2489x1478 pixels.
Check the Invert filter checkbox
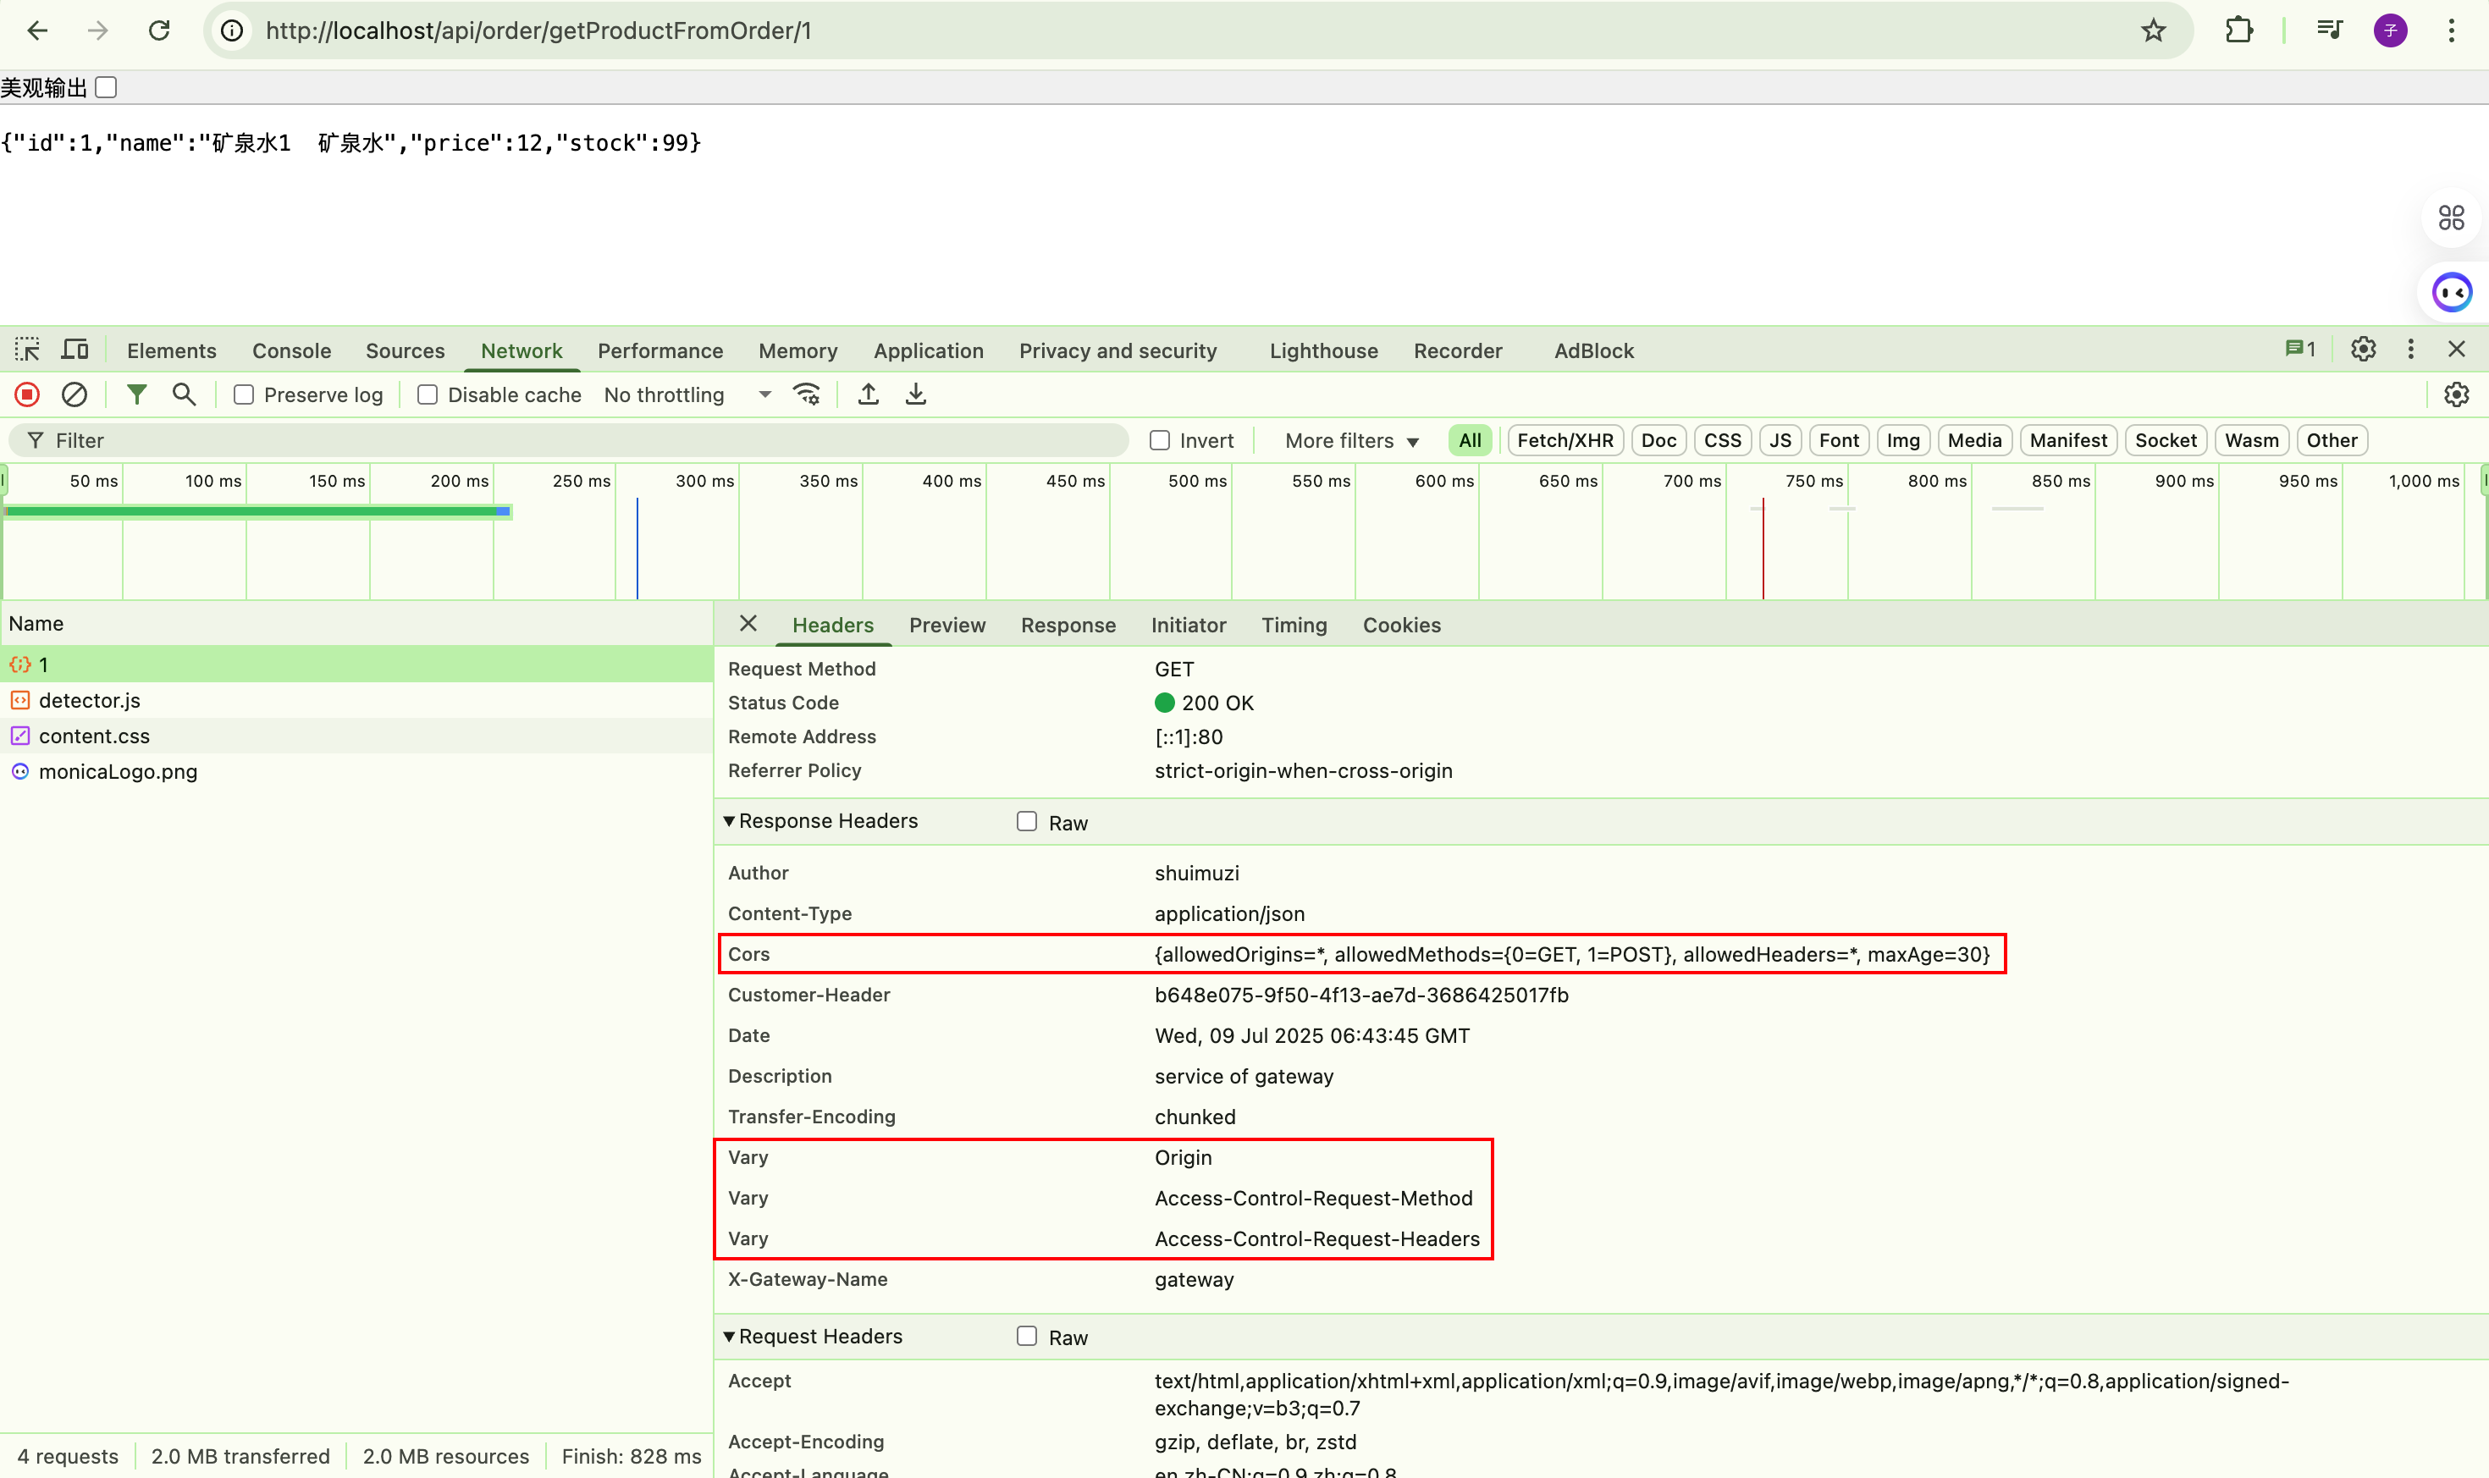point(1159,440)
